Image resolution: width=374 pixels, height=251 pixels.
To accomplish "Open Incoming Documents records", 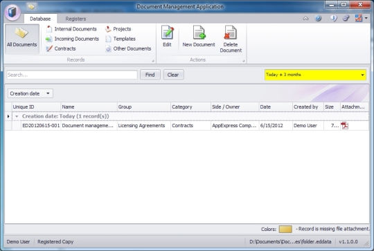I will pos(72,39).
